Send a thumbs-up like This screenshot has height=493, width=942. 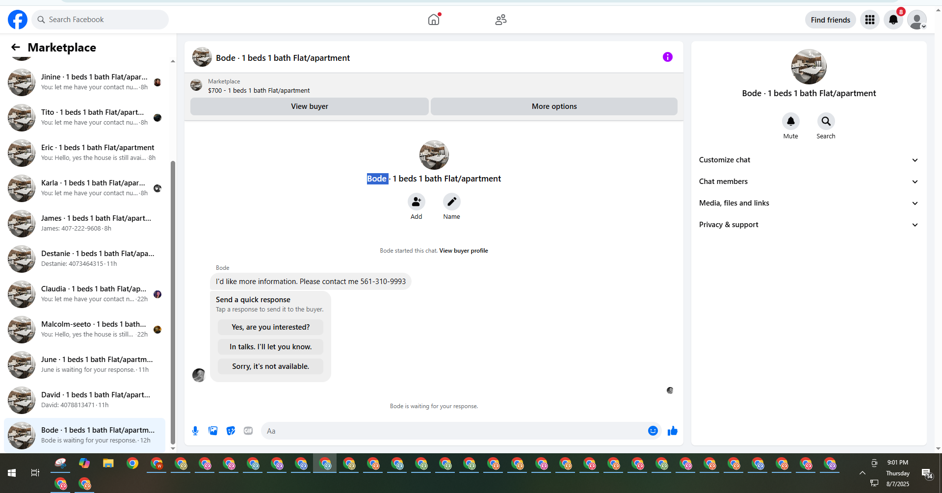pyautogui.click(x=673, y=431)
